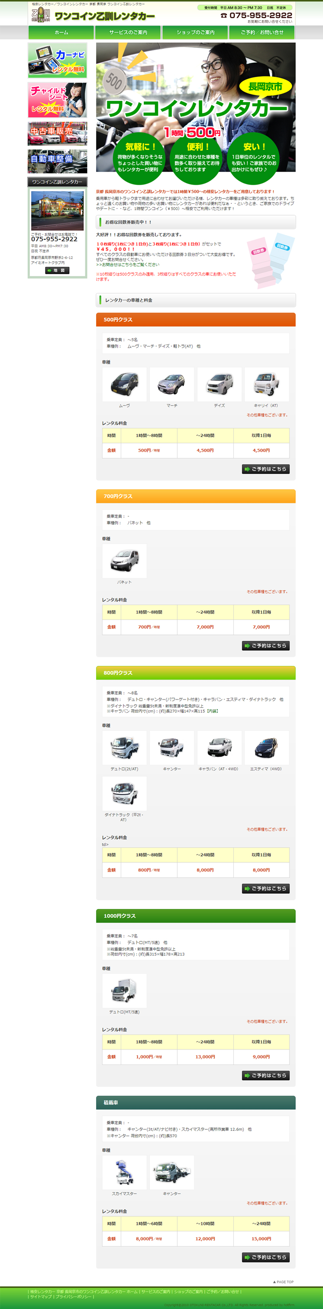
Task: Select the エスティマ (4WD) thumbnail
Action: (x=266, y=747)
